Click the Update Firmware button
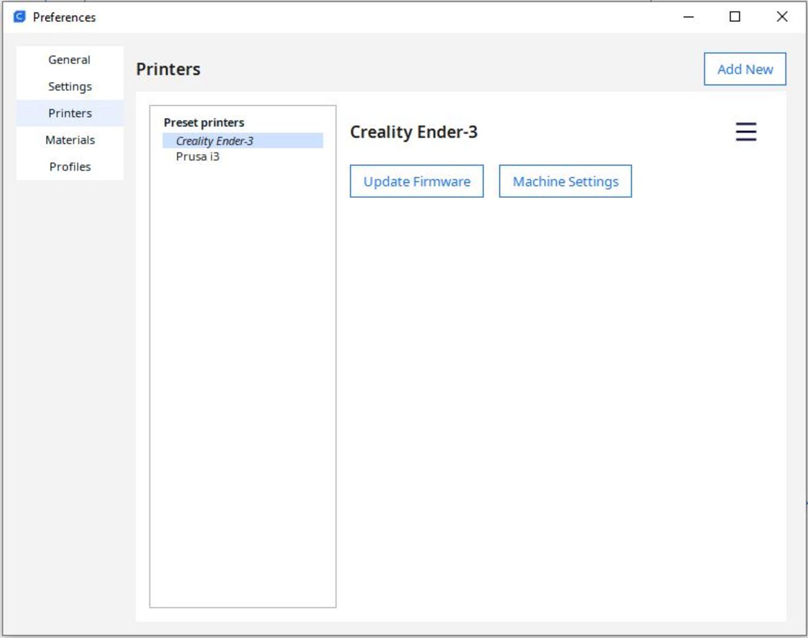The image size is (808, 638). [417, 181]
